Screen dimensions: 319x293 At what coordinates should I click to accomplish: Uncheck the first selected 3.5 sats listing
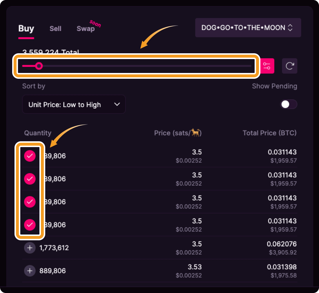click(x=30, y=156)
